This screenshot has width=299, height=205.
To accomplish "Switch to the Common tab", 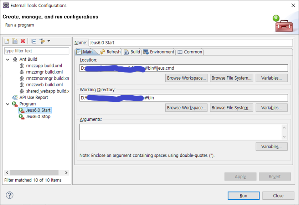I will 190,52.
